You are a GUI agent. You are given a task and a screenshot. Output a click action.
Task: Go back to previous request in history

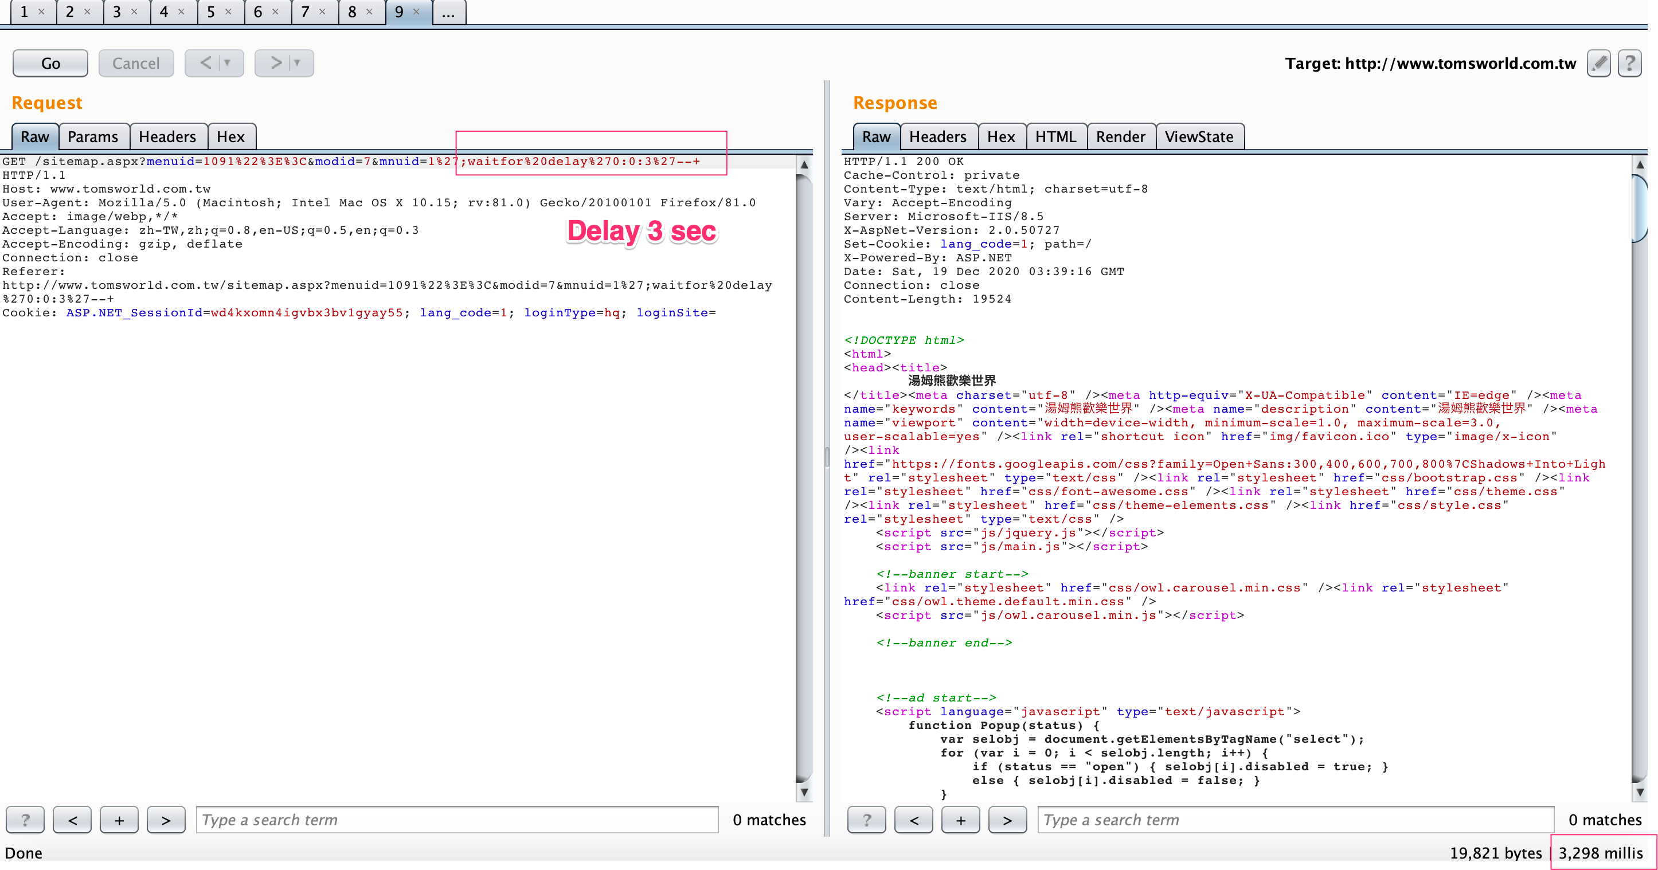click(x=205, y=63)
